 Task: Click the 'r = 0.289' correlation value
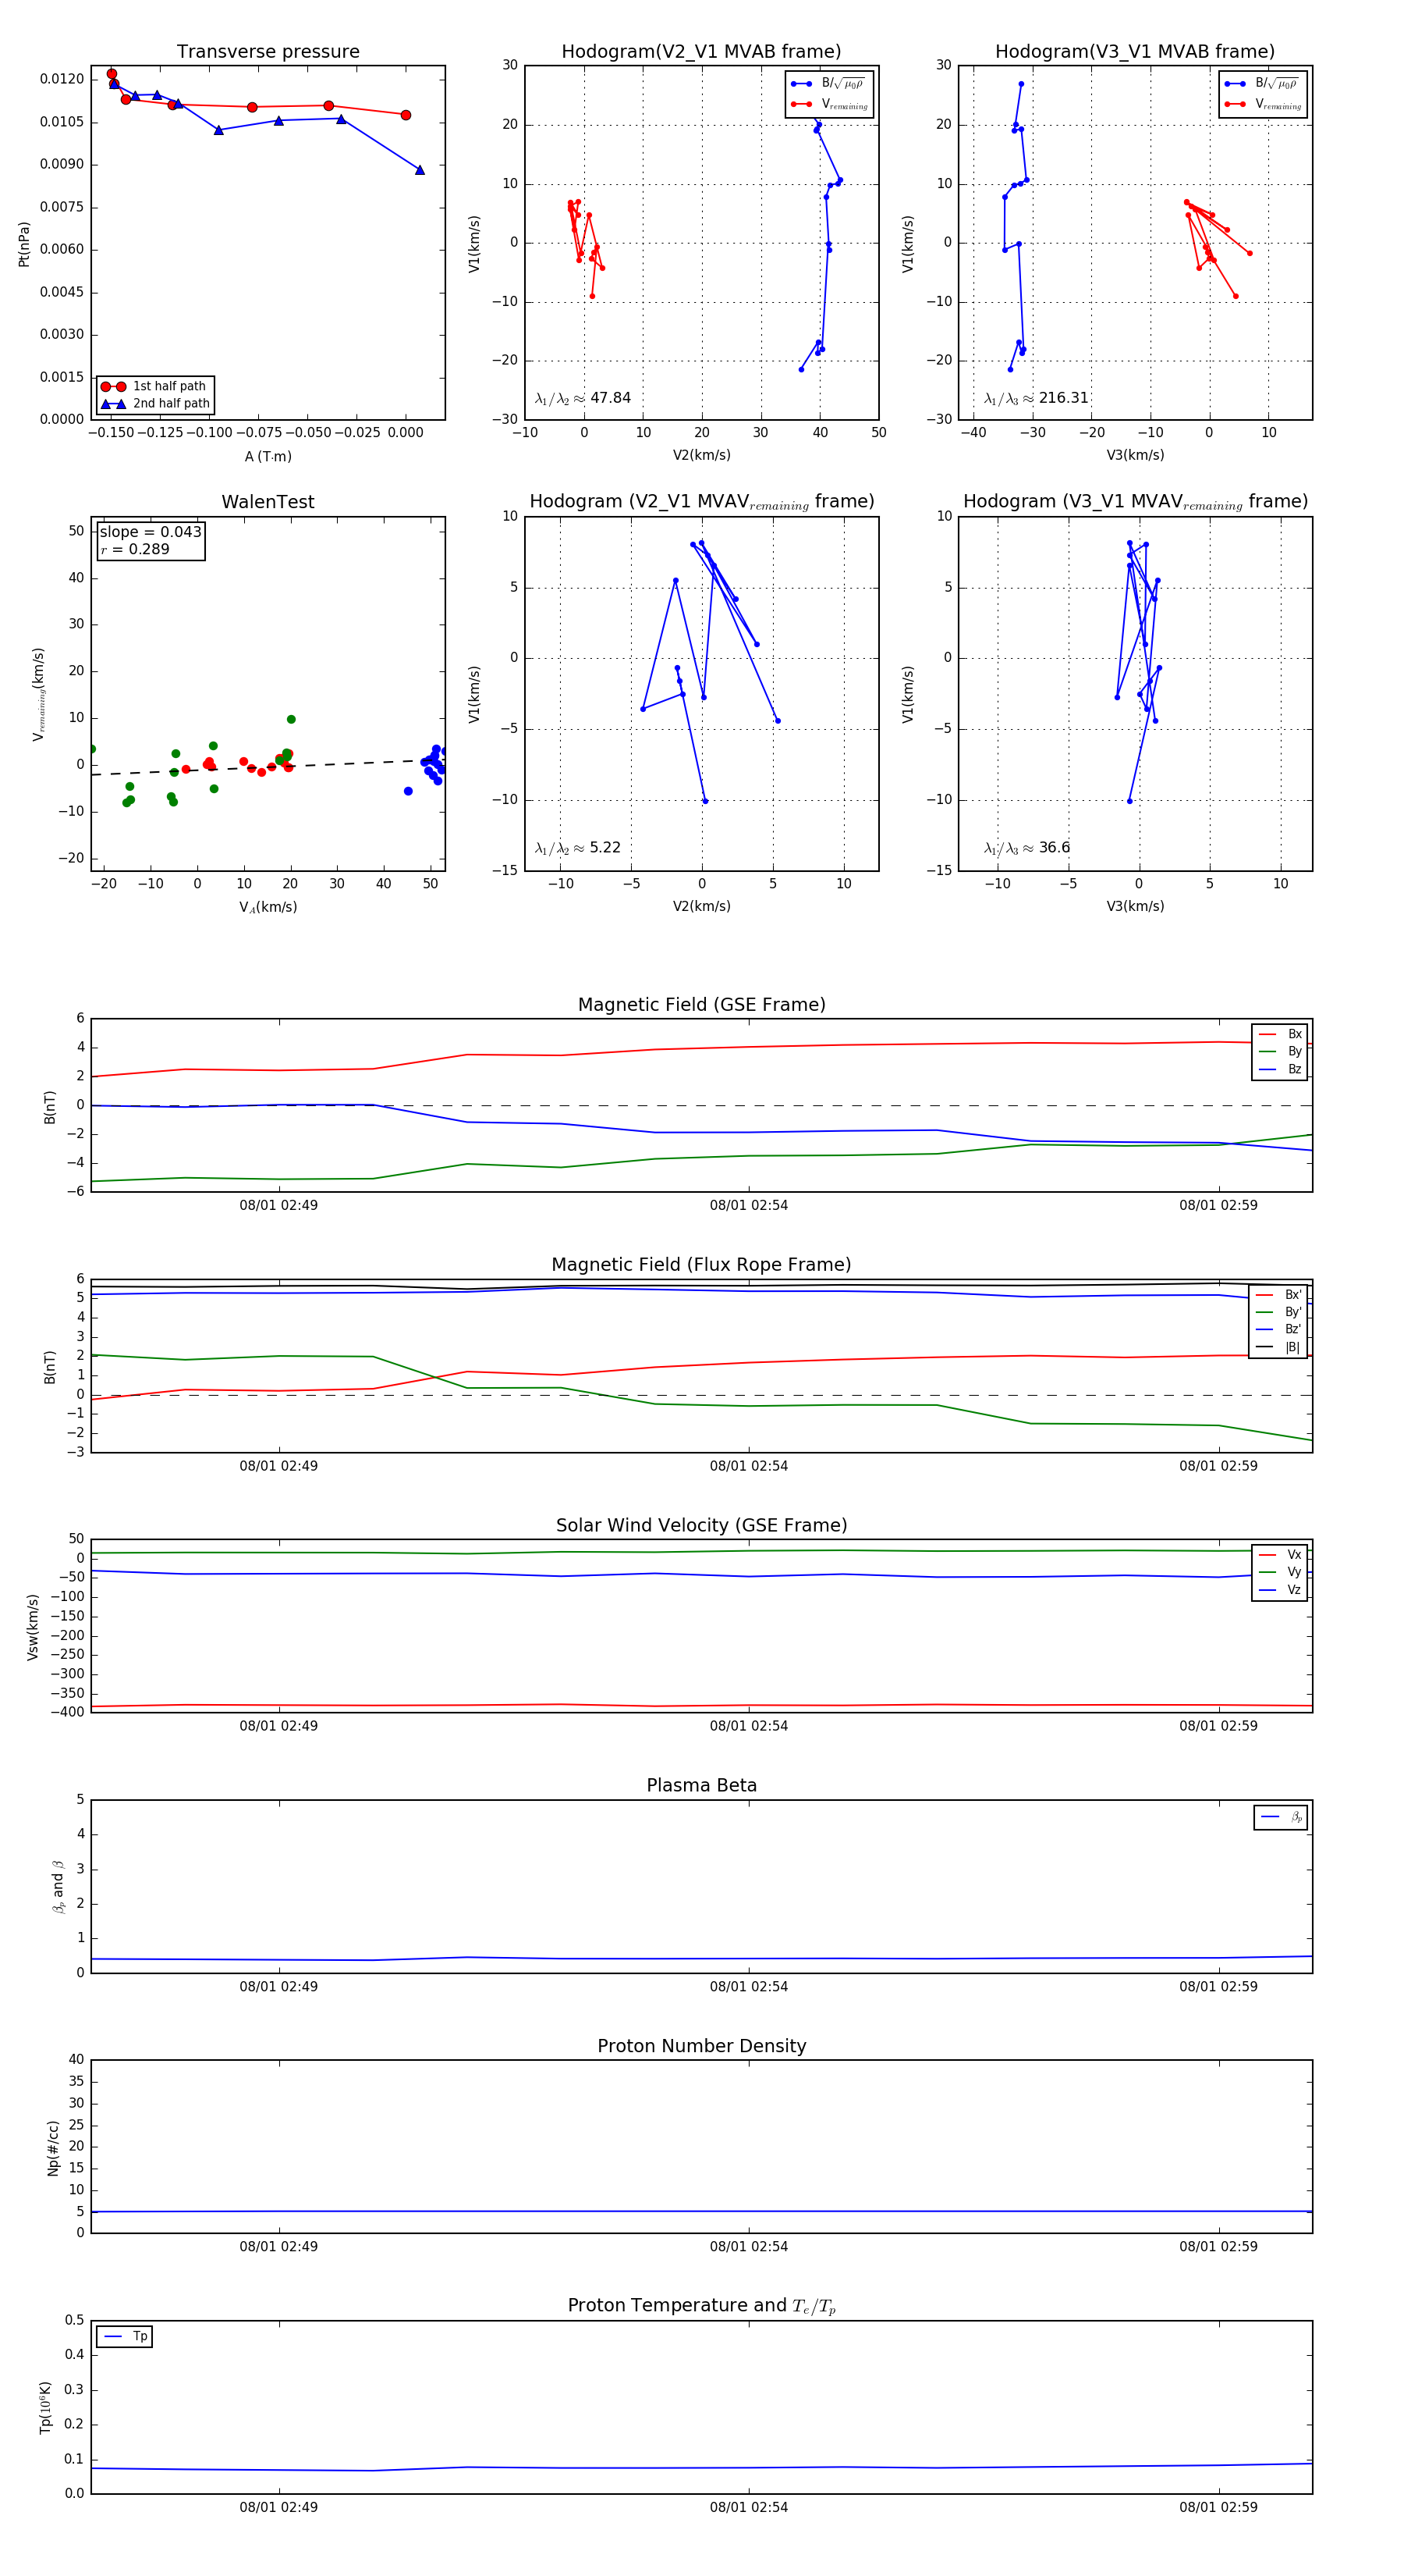(135, 550)
